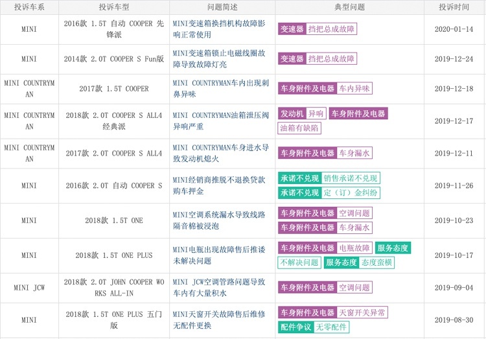Click 销售承诺不兑现 tag
The height and width of the screenshot is (339, 486).
(351, 178)
